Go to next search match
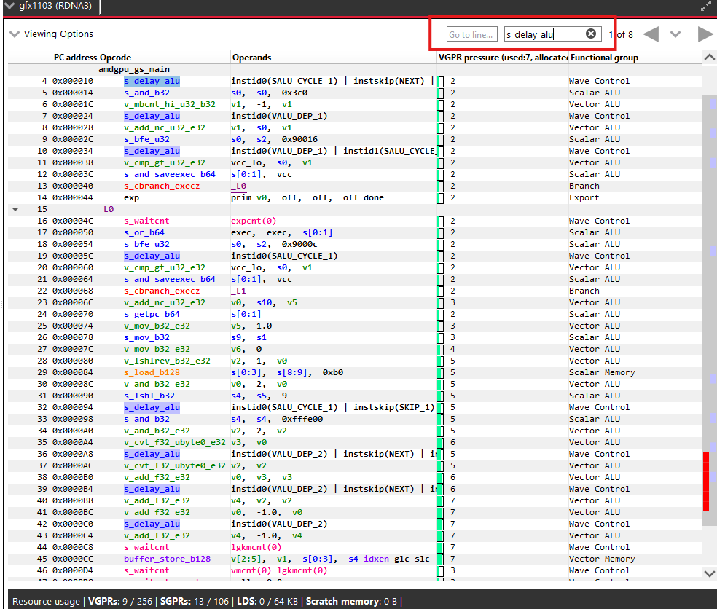The height and width of the screenshot is (609, 717). (x=705, y=34)
